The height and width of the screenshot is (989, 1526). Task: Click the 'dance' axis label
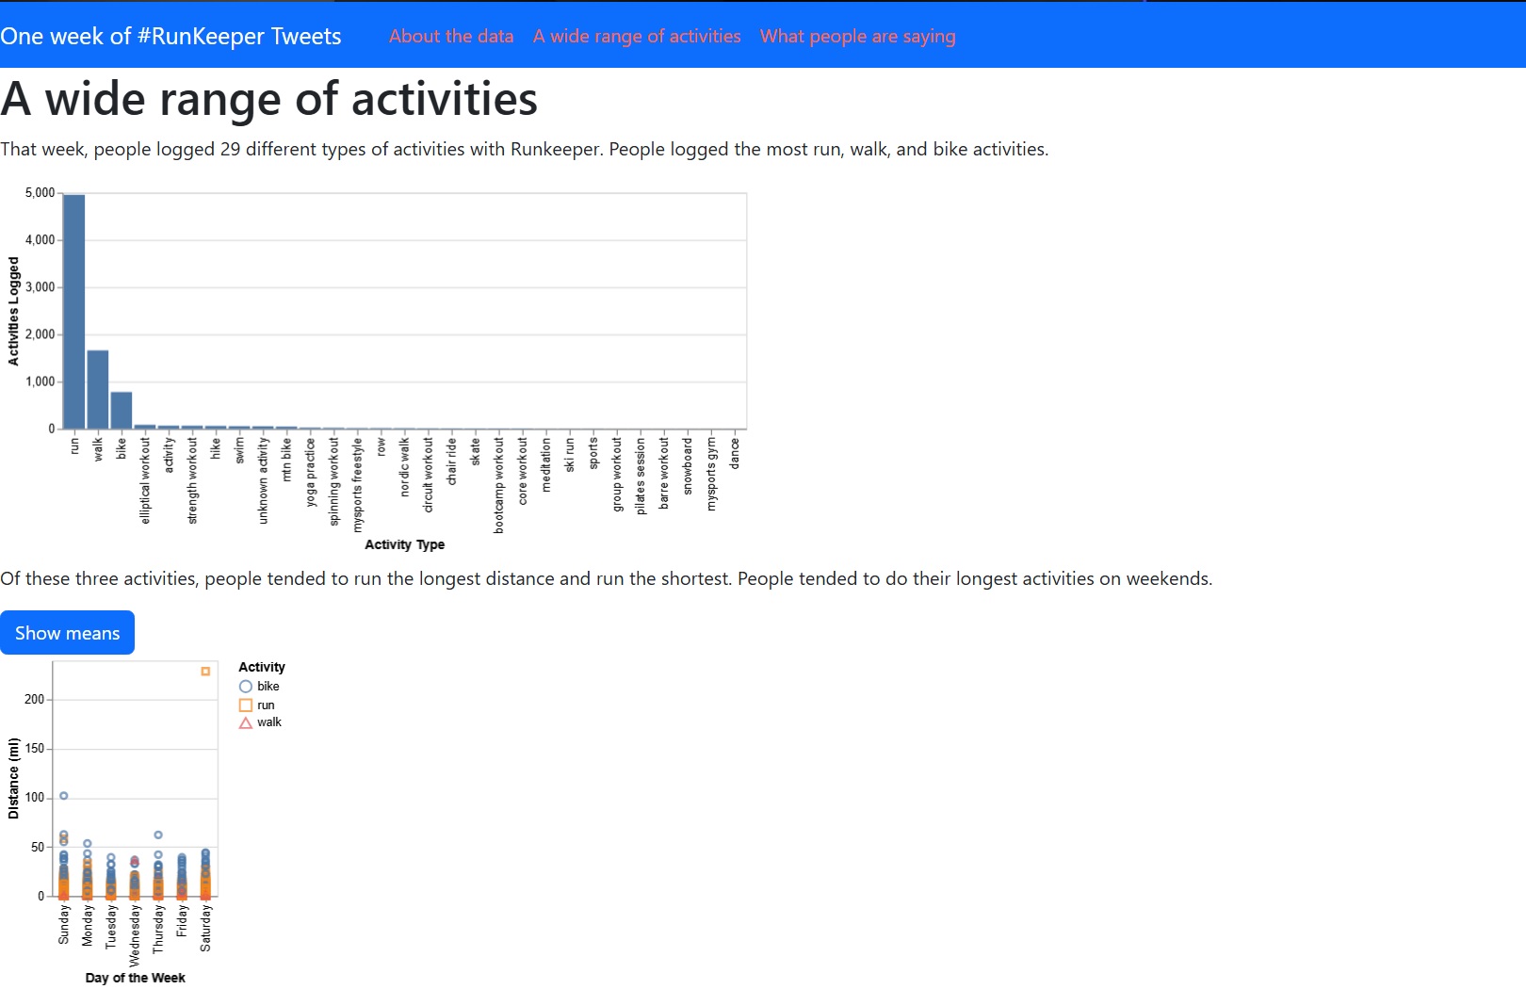click(x=735, y=452)
